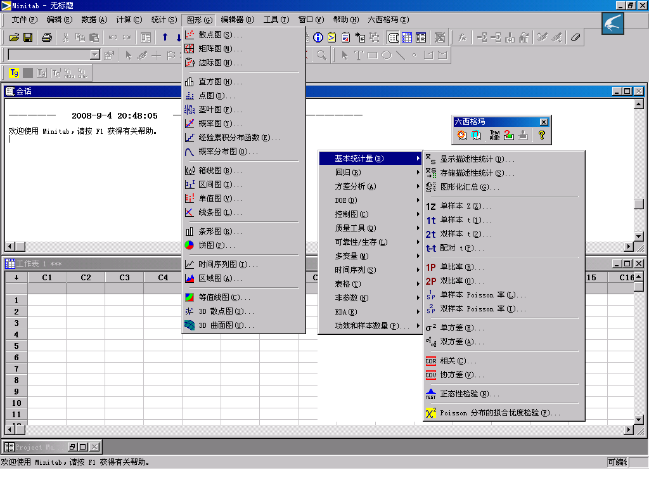Image resolution: width=649 pixels, height=487 pixels.
Task: Show the Session window via scroll-shaped icon
Action: pos(393,37)
